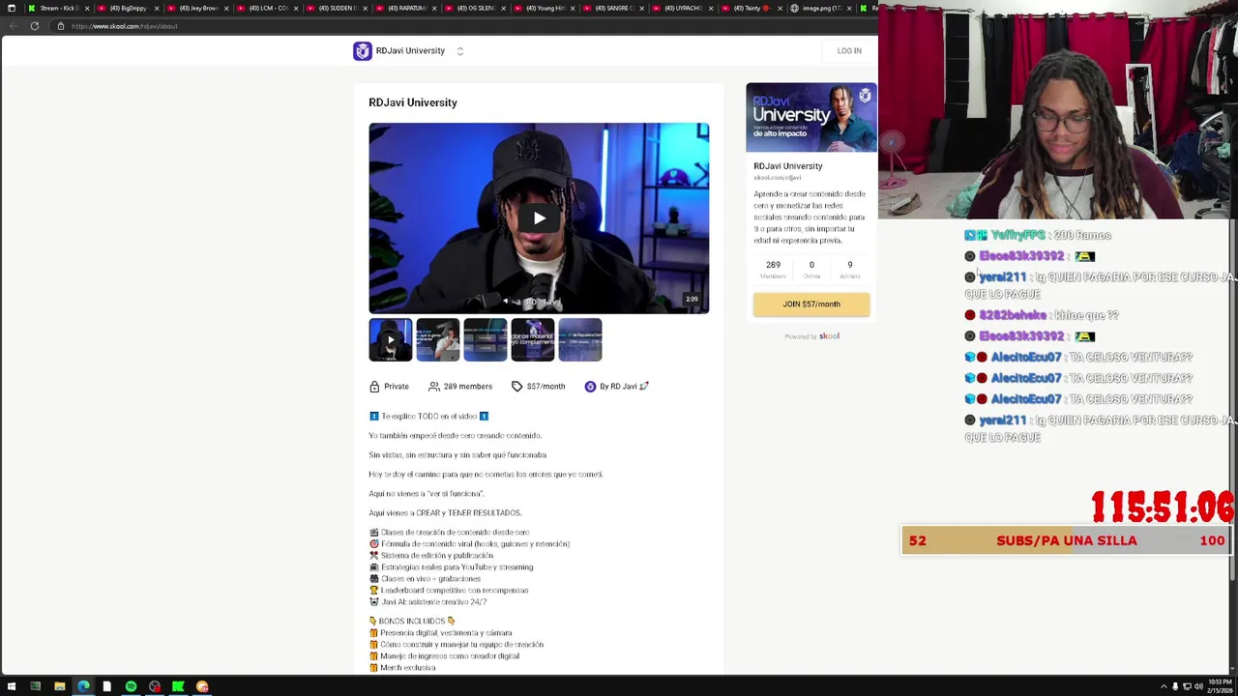Open Spotify from the taskbar
Screen dimensions: 1238x696
coord(131,686)
